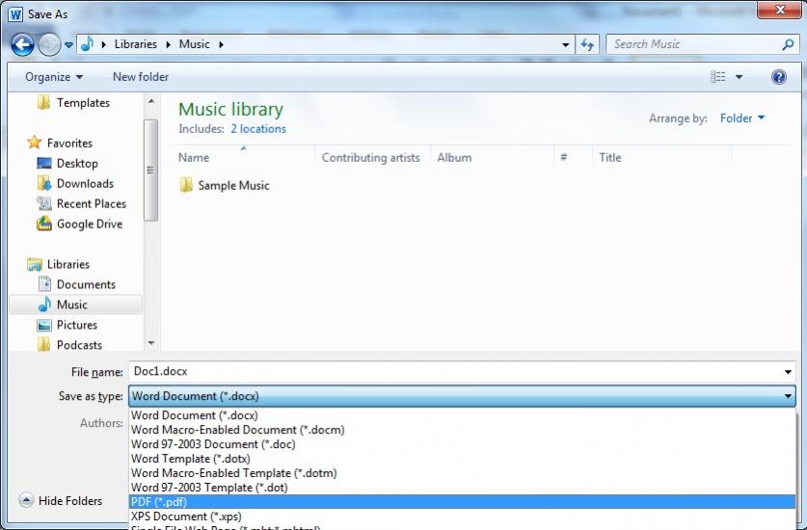
Task: Choose Word Document (*.docx) from list
Action: 462,415
